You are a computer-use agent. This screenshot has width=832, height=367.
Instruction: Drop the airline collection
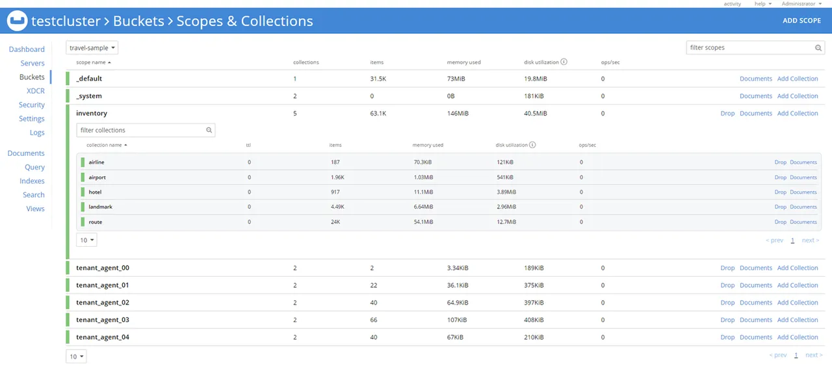pos(780,162)
